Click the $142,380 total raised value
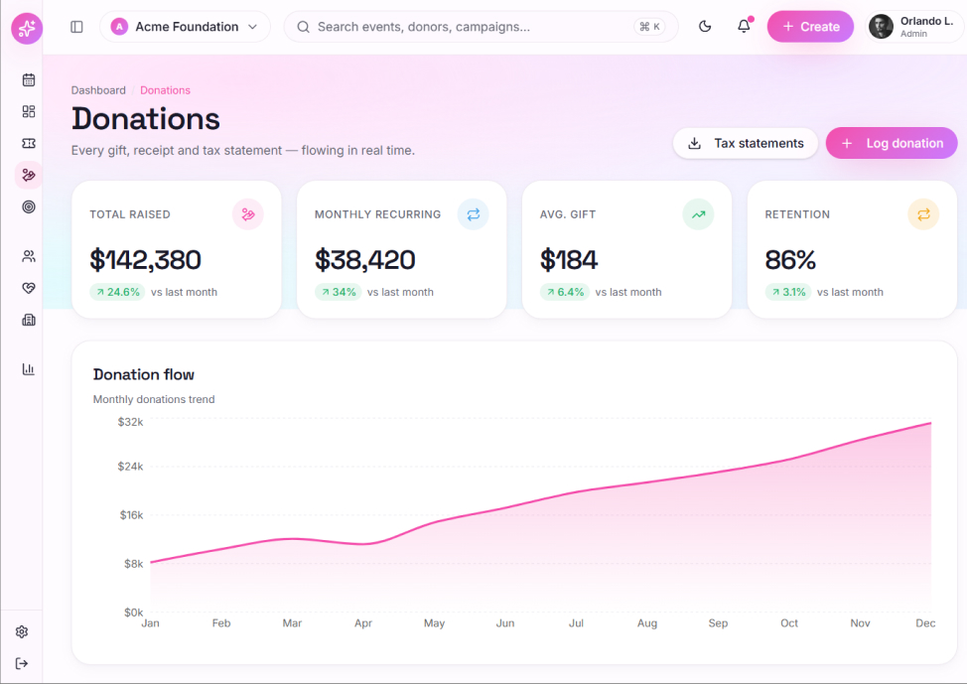The height and width of the screenshot is (684, 967). (146, 260)
